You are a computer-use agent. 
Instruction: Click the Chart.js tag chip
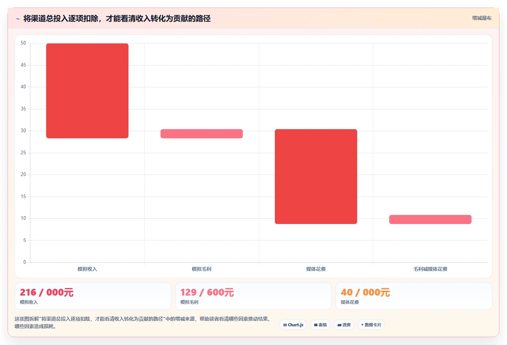pos(293,325)
